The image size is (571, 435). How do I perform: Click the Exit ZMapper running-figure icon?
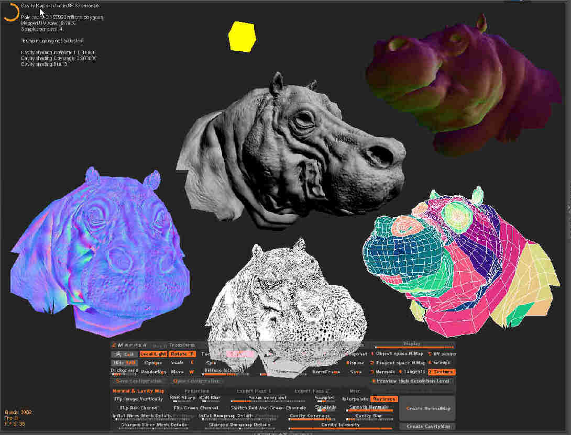coord(118,354)
